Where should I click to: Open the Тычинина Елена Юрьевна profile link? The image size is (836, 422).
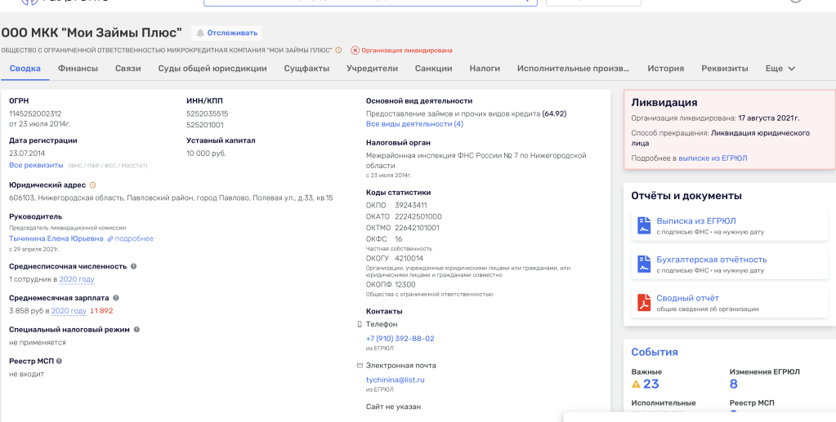56,238
